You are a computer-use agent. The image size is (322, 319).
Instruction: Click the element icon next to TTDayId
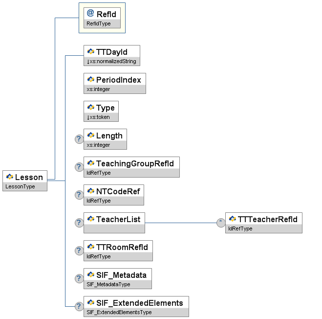pos(90,52)
